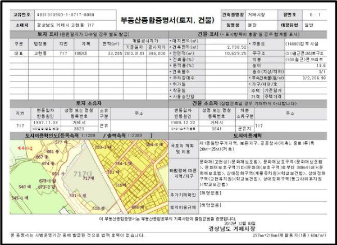The width and height of the screenshot is (337, 245).
Task: Click the '개별공시지가' column header
Action: point(145,40)
